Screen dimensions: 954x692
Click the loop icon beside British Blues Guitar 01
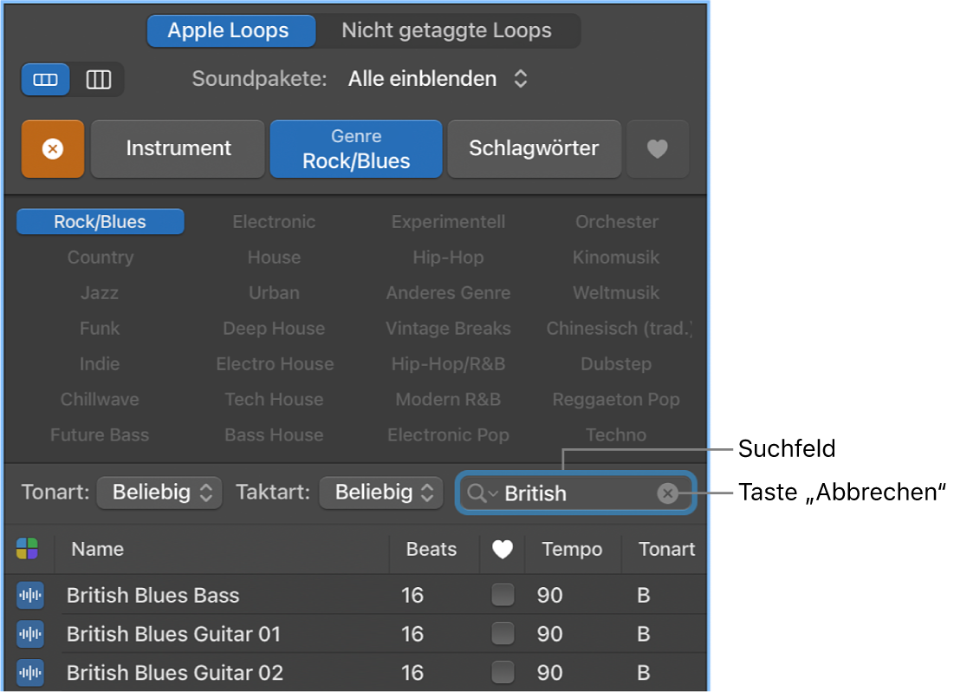[x=29, y=634]
